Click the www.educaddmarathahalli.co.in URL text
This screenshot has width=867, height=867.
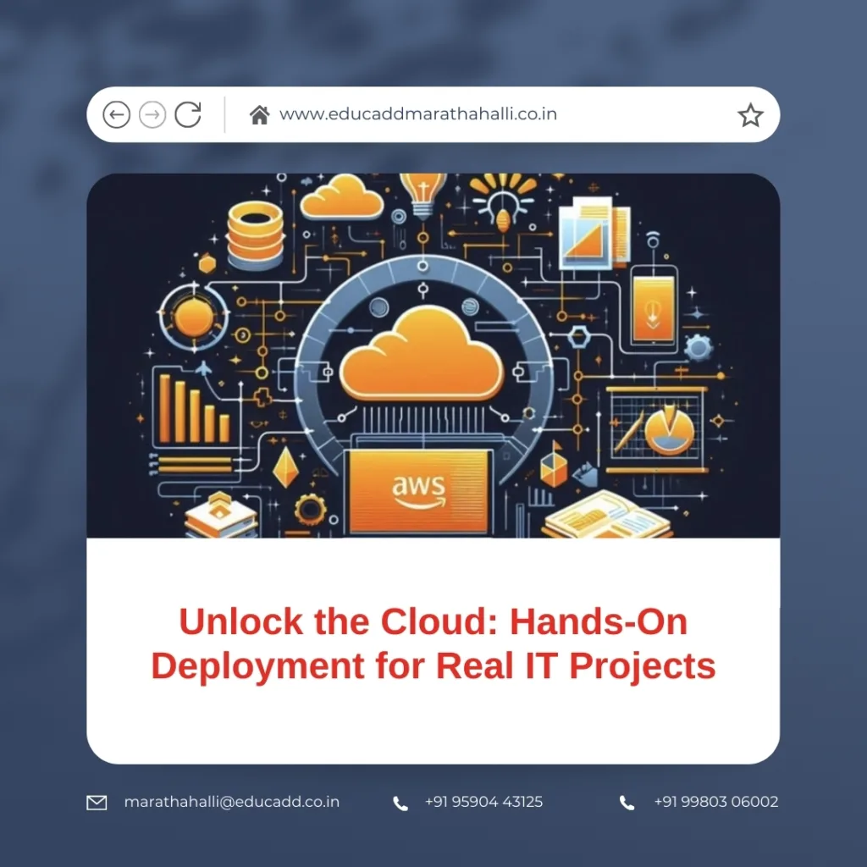click(418, 114)
